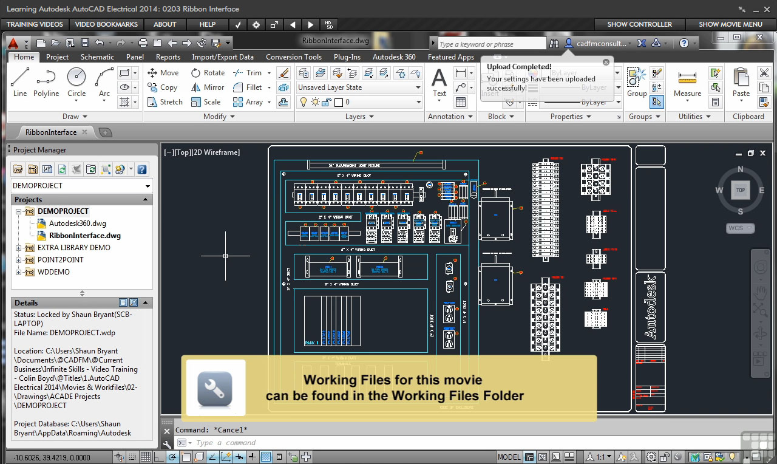Click Project Manager help icon
The height and width of the screenshot is (464, 777).
coord(142,169)
